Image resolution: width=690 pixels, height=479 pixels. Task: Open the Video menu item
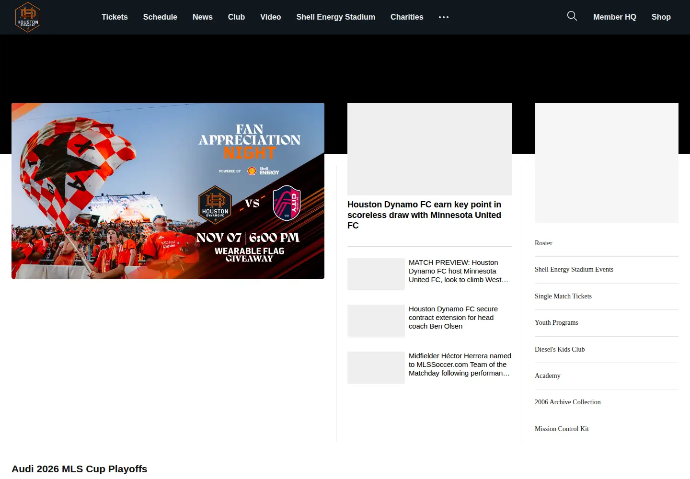(271, 17)
